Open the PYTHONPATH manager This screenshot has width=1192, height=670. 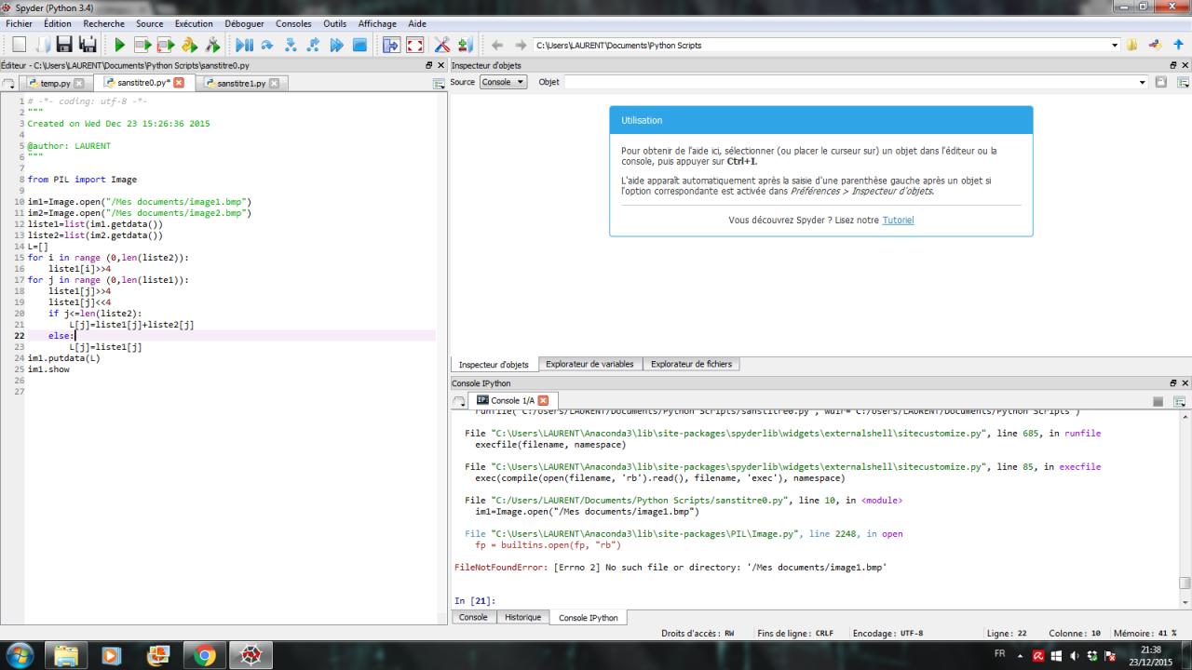pyautogui.click(x=465, y=45)
